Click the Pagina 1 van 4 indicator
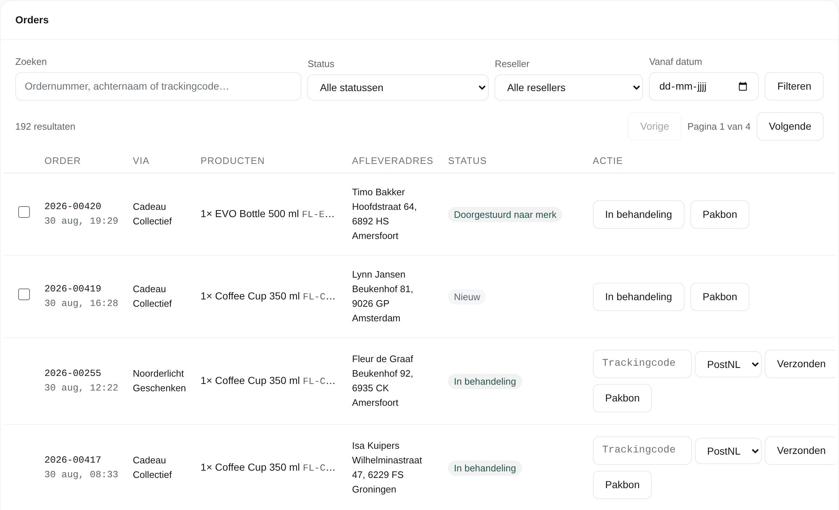The image size is (839, 510). coord(719,126)
